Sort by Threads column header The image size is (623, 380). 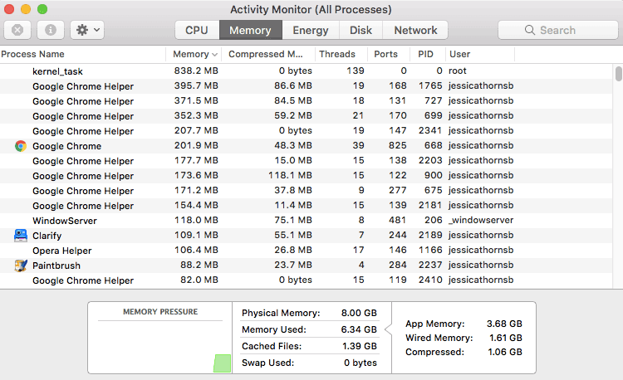click(x=341, y=54)
